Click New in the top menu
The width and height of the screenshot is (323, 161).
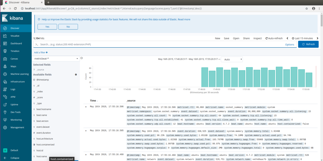217,38
